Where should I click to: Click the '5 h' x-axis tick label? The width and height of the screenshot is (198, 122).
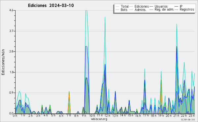[x=53, y=115]
